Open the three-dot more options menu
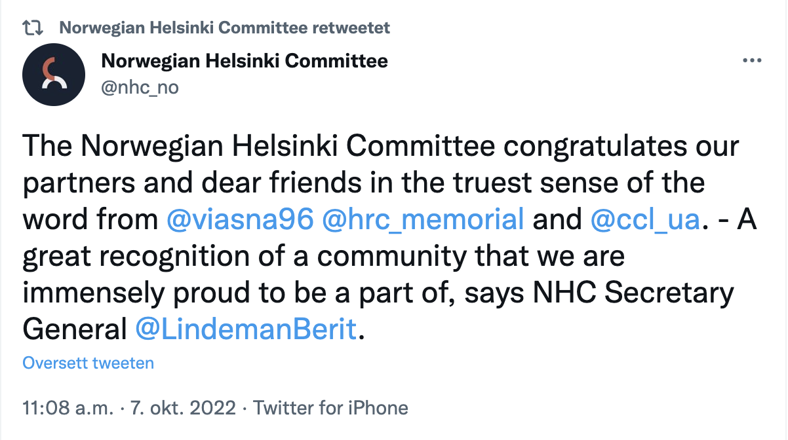Screen dimensions: 788x440 point(751,60)
